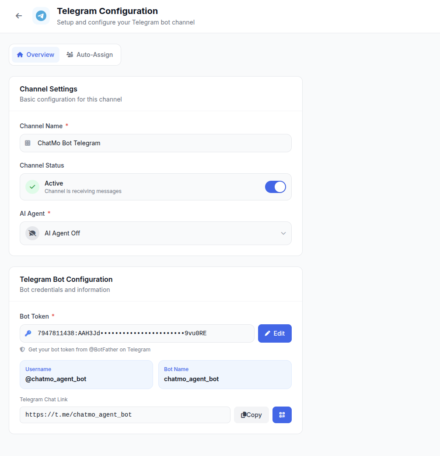Click the Telegram Bot Configuration heading
The height and width of the screenshot is (456, 440).
coord(66,280)
